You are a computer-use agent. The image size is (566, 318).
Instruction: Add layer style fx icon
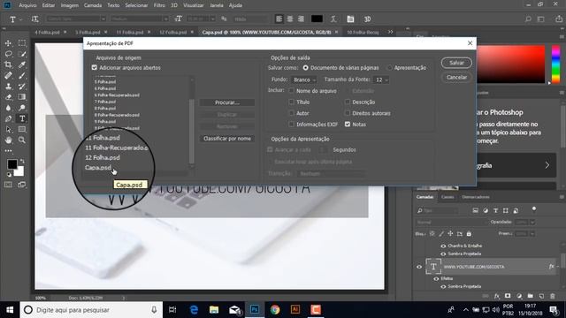pos(497,296)
